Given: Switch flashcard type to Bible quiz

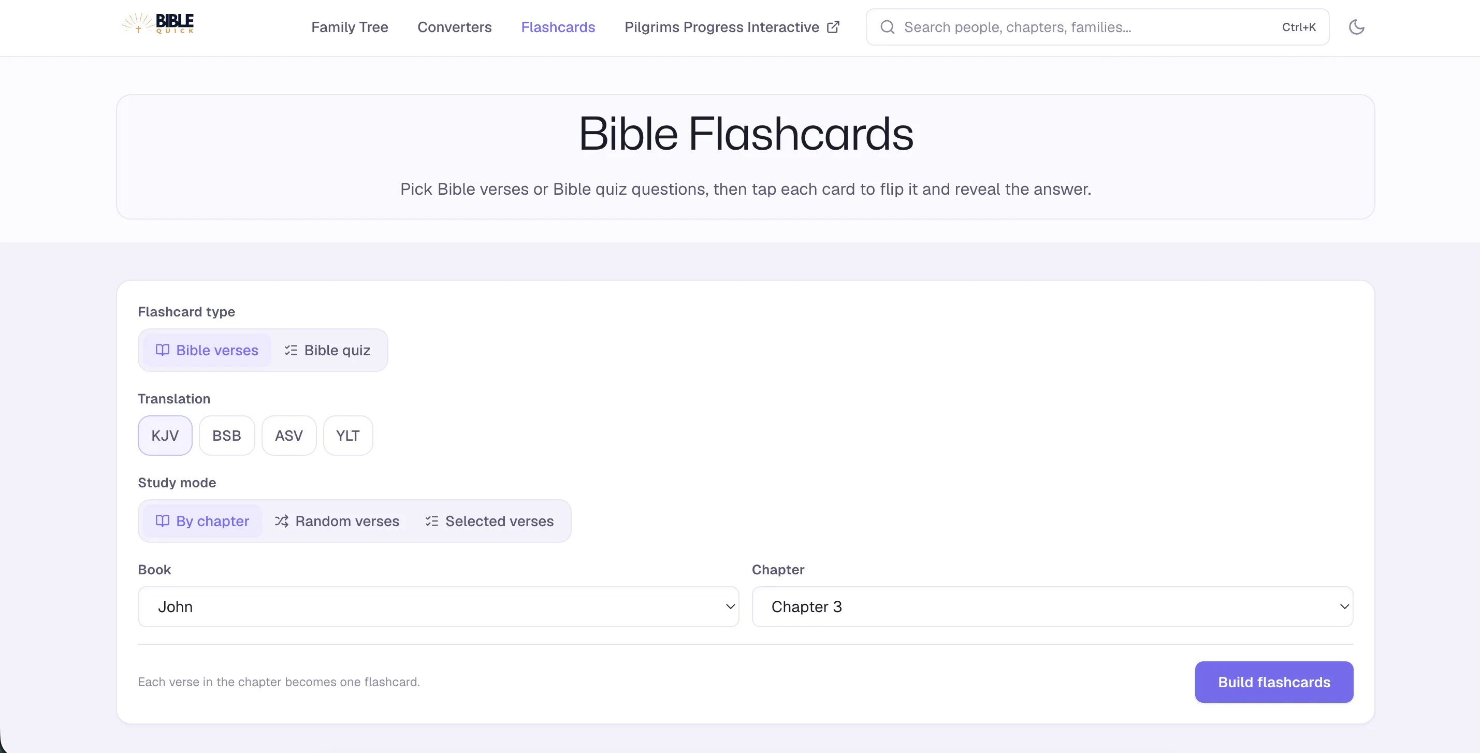Looking at the screenshot, I should pyautogui.click(x=327, y=351).
